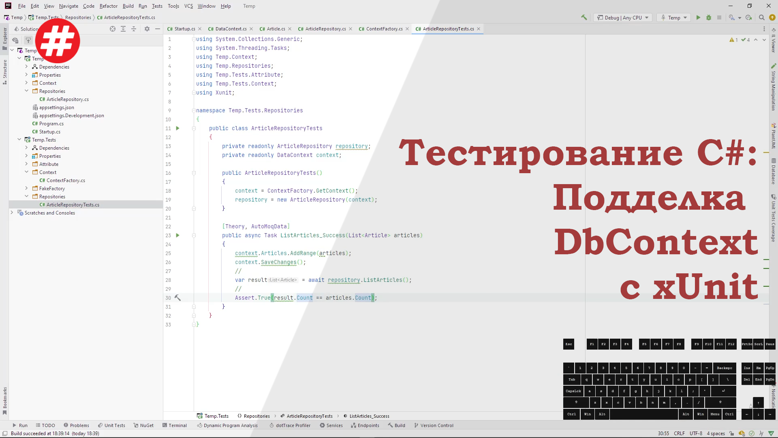Switch to the DataContext.cs editor tab
The height and width of the screenshot is (438, 778).
point(230,29)
